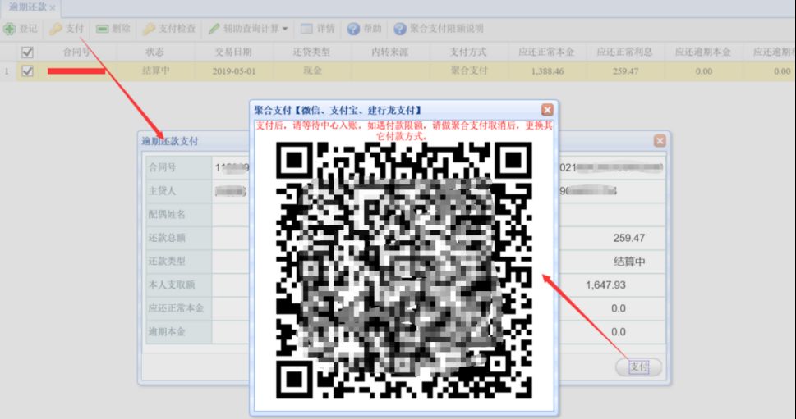Click the 聚合支付限额说明 question mark icon
Image resolution: width=796 pixels, height=419 pixels.
[400, 29]
